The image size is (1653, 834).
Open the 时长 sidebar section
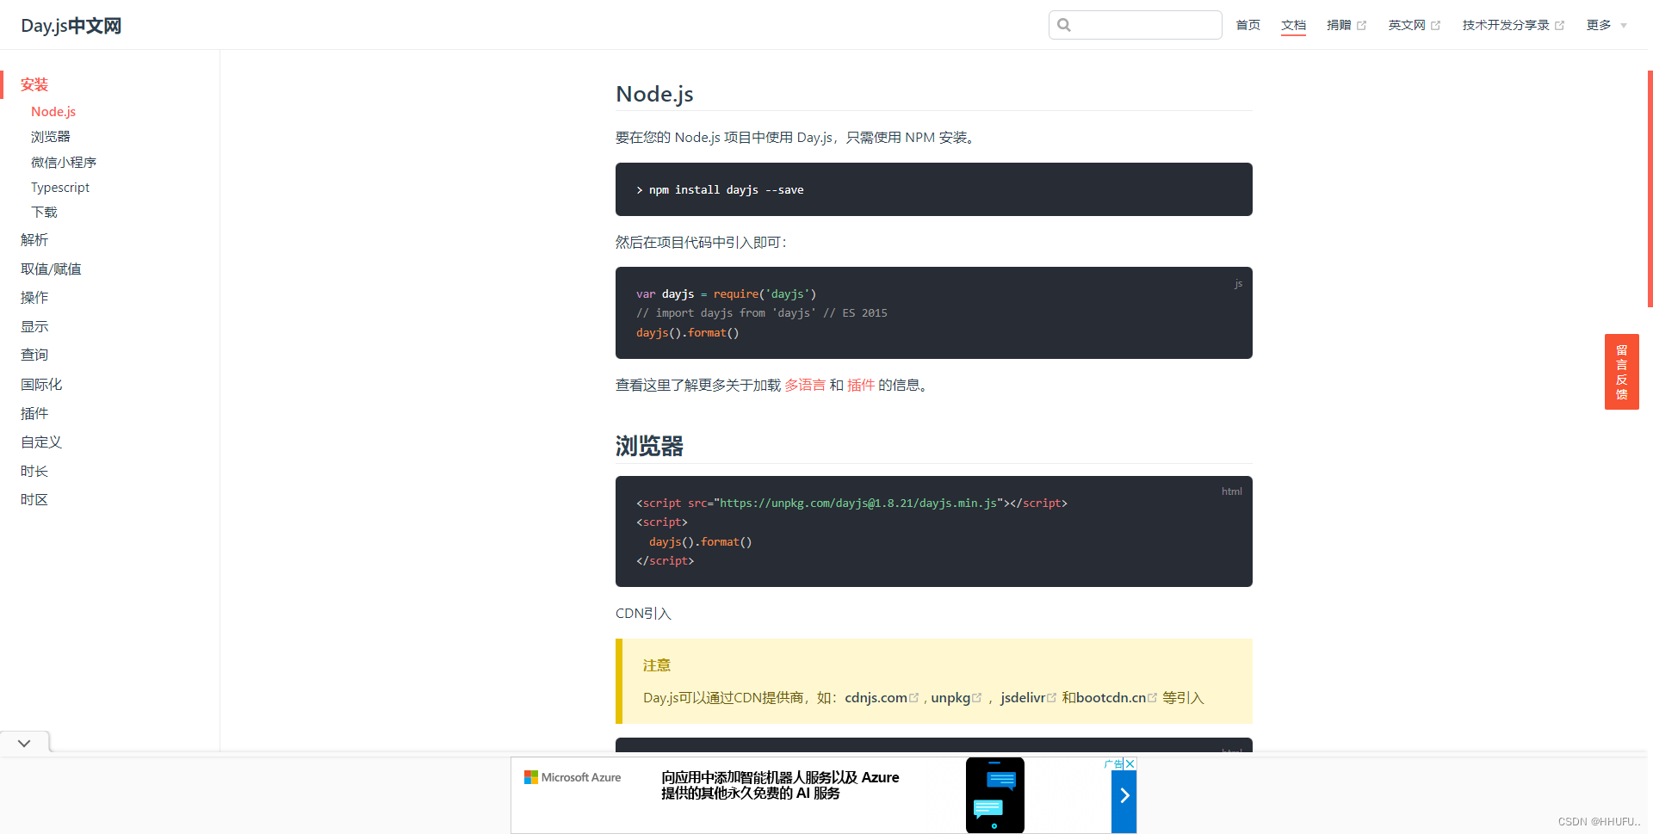(34, 471)
